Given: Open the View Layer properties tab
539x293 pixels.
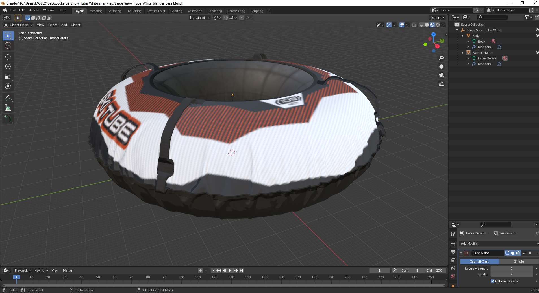Looking at the screenshot, I should pos(453,260).
